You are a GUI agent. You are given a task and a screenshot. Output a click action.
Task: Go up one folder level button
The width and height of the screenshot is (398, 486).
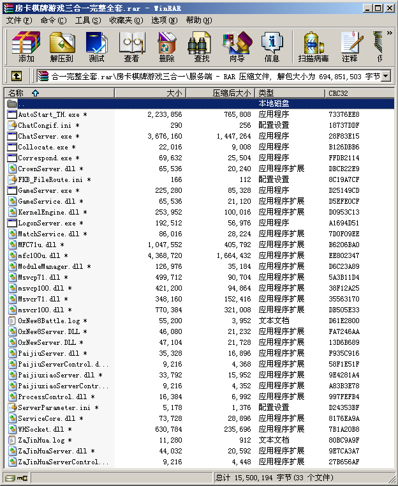(x=17, y=77)
